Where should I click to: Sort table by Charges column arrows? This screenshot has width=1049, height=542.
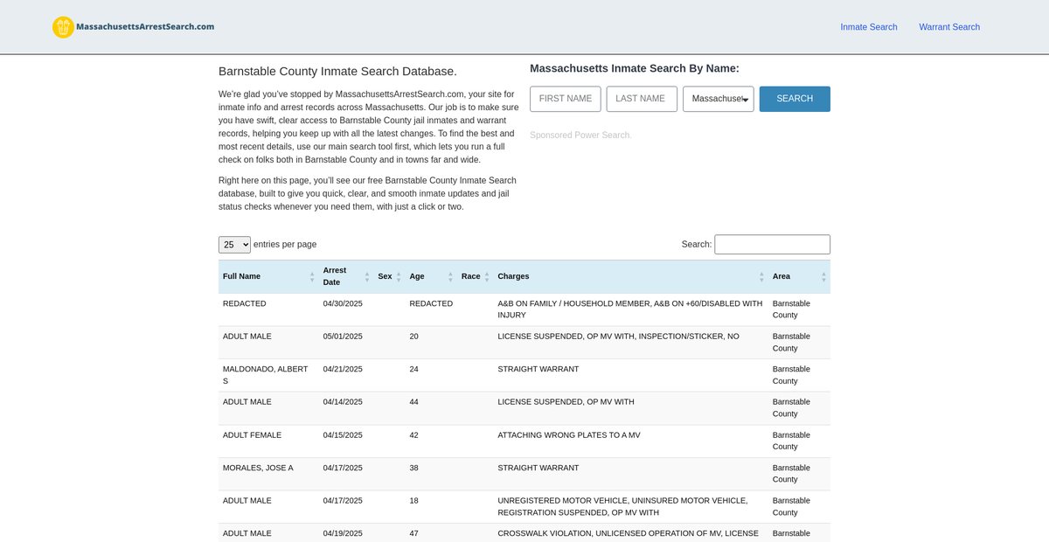click(761, 276)
